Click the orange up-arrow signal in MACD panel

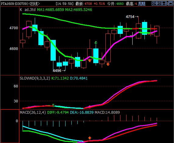tap(90, 138)
